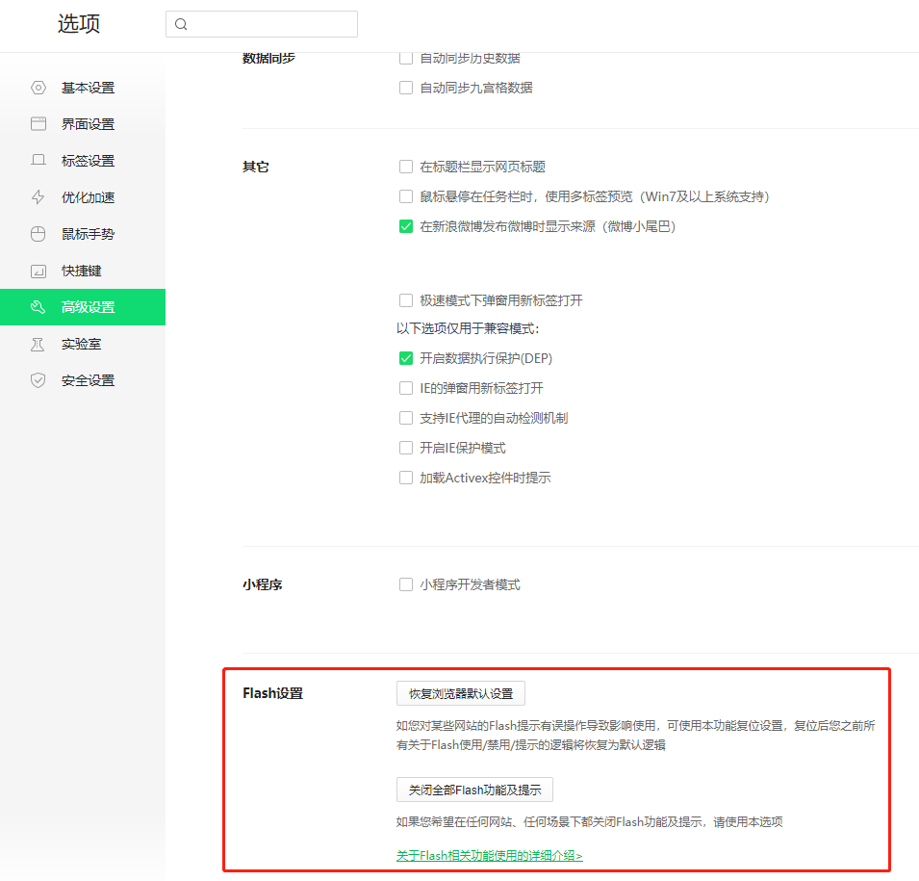Viewport: 919px width, 881px height.
Task: Click 恢复浏览器默认设置 button
Action: [459, 692]
